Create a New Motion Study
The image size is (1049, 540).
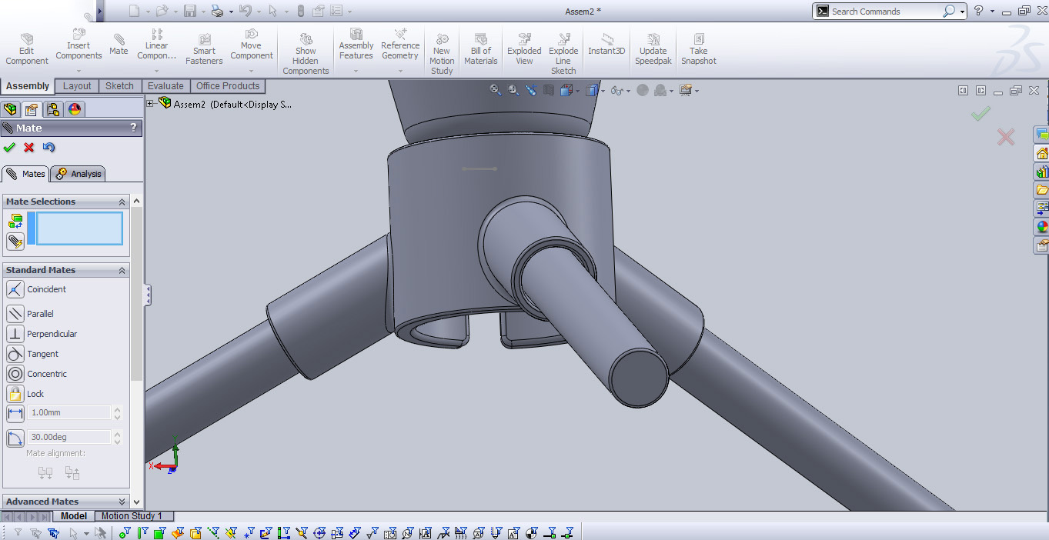click(x=442, y=54)
